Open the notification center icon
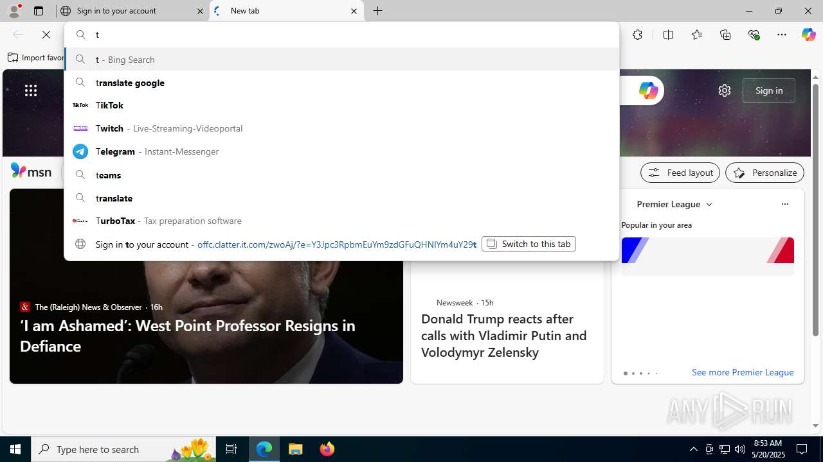Image resolution: width=823 pixels, height=462 pixels. point(802,449)
